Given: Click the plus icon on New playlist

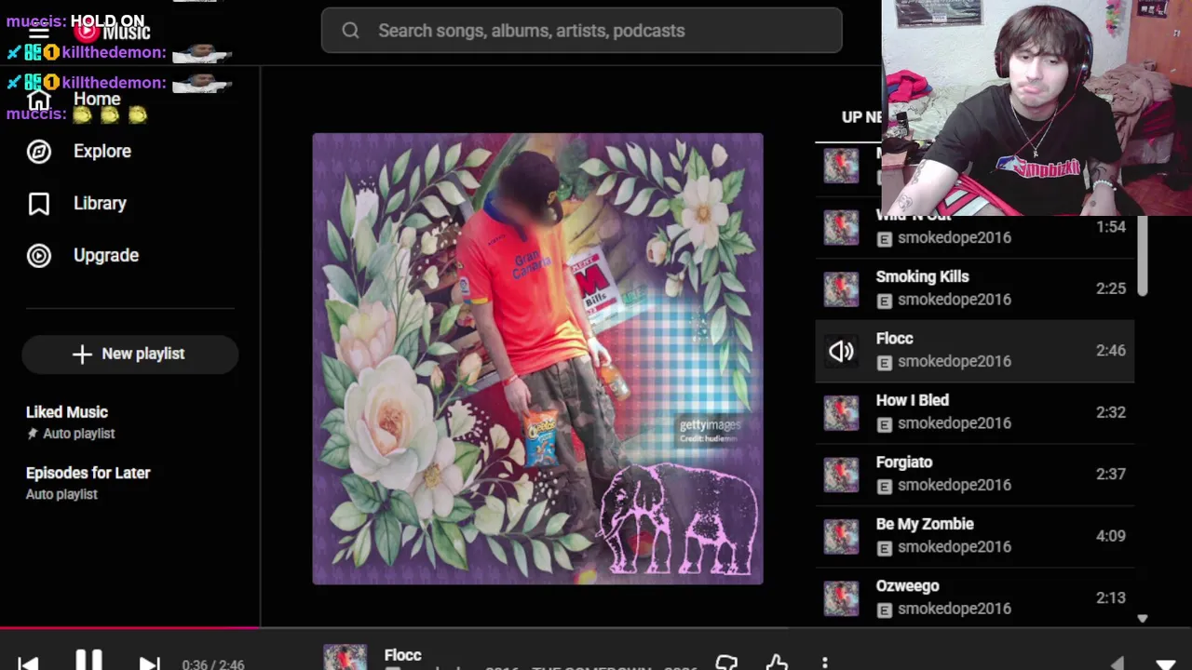Looking at the screenshot, I should tap(82, 354).
